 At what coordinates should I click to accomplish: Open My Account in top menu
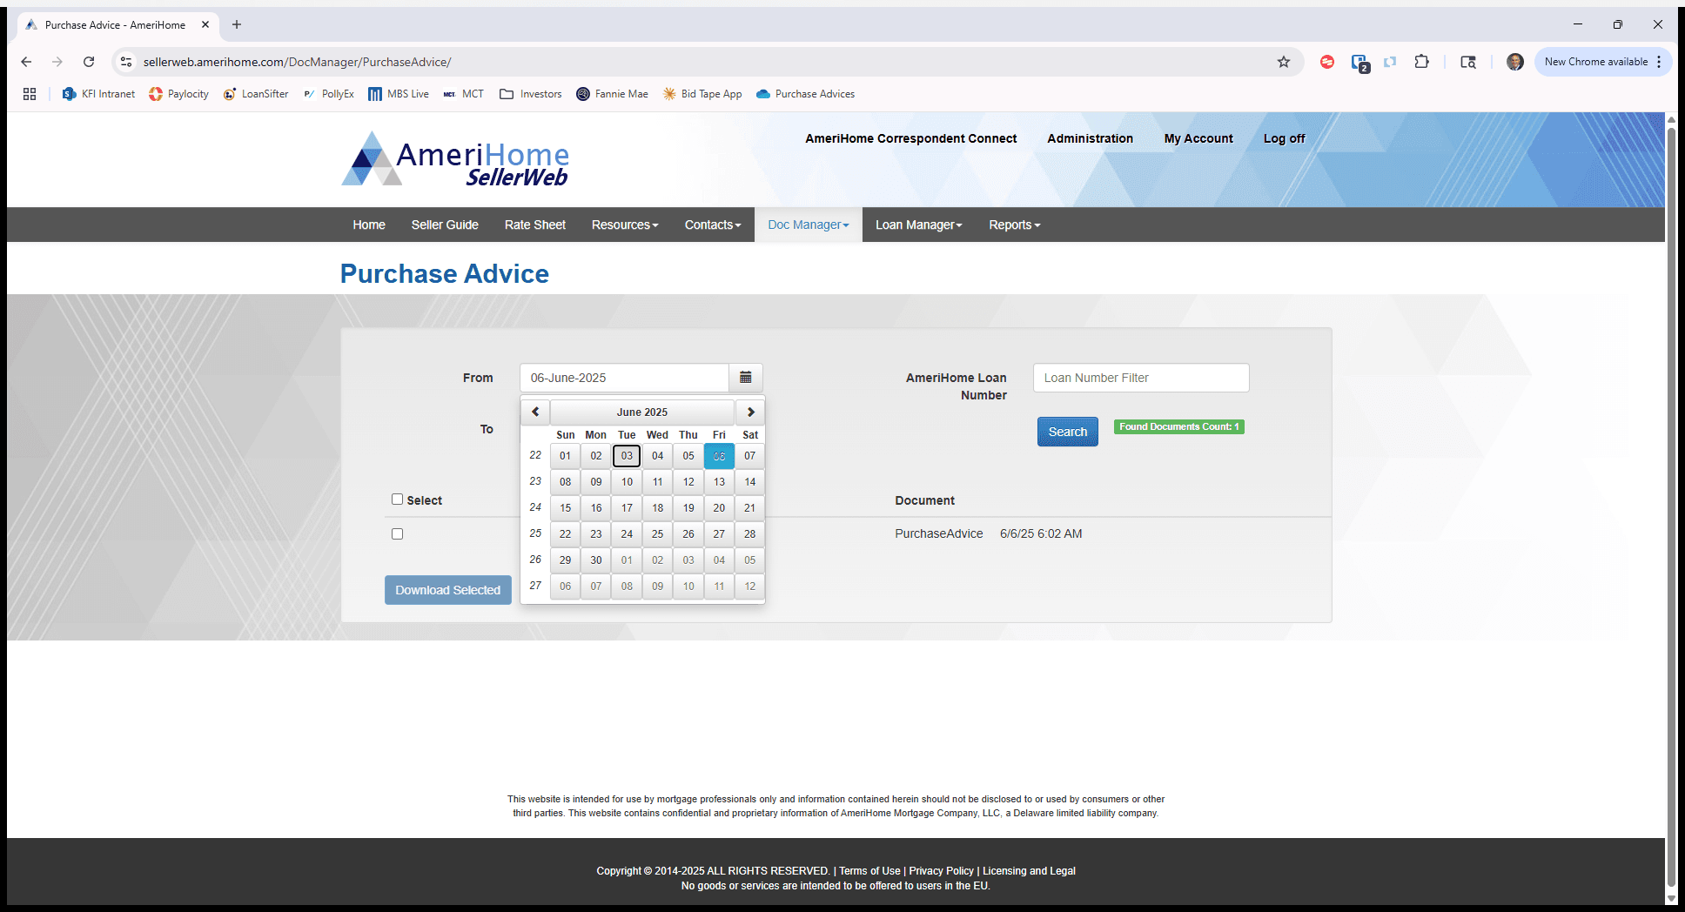click(x=1198, y=138)
